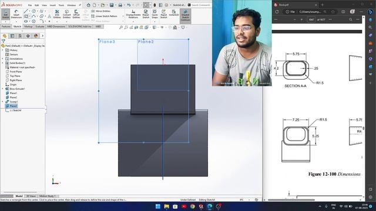Expand FeatureManager panel tabs arrow
This screenshot has height=211, width=376.
click(x=43, y=36)
